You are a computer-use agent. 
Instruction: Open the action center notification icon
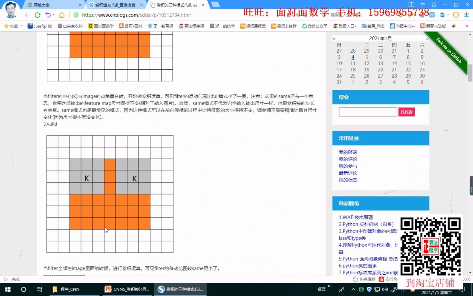click(462, 289)
